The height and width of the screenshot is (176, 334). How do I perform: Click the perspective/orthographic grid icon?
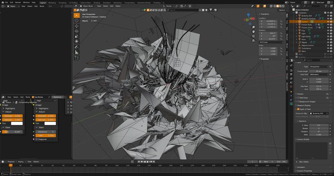(253, 40)
